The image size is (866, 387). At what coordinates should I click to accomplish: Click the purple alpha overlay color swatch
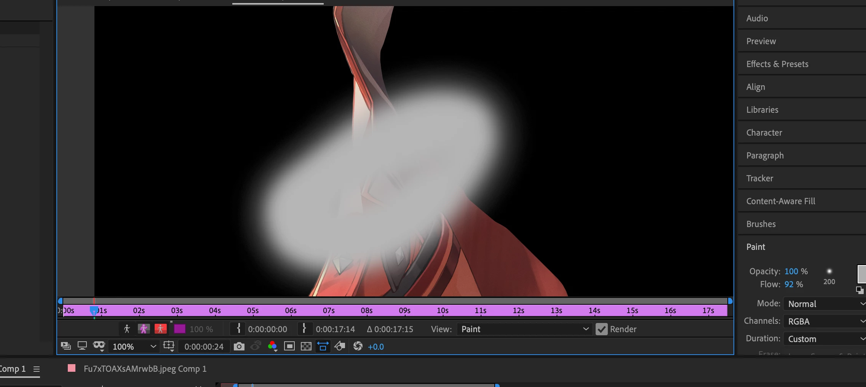(x=179, y=329)
